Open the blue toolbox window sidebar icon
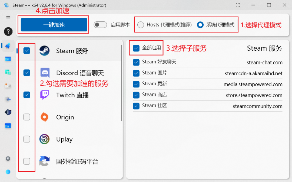Screen dimensions: 292x182 click(8, 126)
